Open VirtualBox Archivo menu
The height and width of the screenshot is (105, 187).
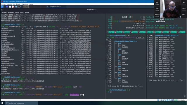click(x=3, y=4)
